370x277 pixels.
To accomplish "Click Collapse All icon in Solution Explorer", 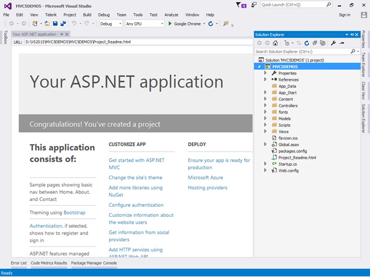I will click(x=315, y=43).
